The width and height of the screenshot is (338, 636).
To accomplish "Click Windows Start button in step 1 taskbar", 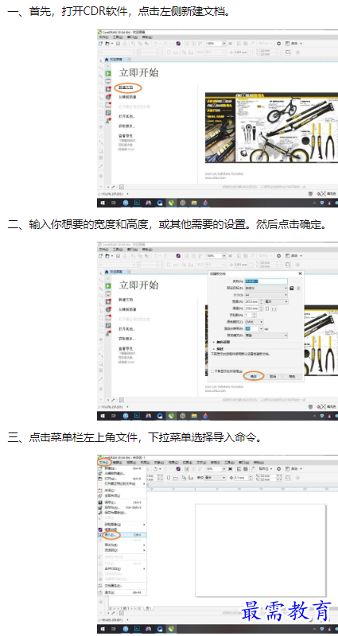I will click(x=103, y=203).
